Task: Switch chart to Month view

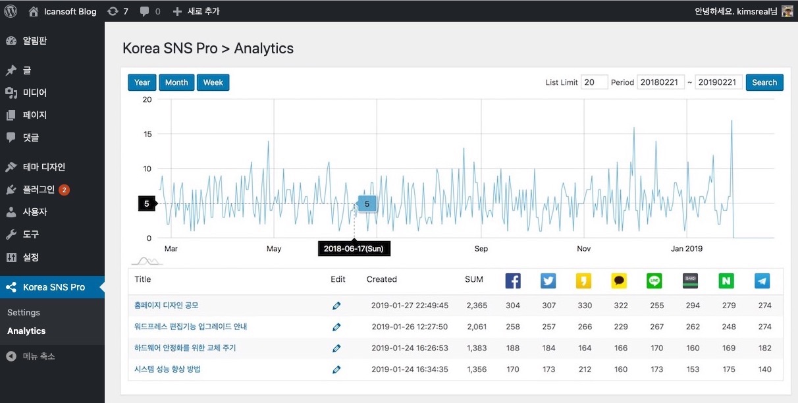Action: pyautogui.click(x=176, y=82)
